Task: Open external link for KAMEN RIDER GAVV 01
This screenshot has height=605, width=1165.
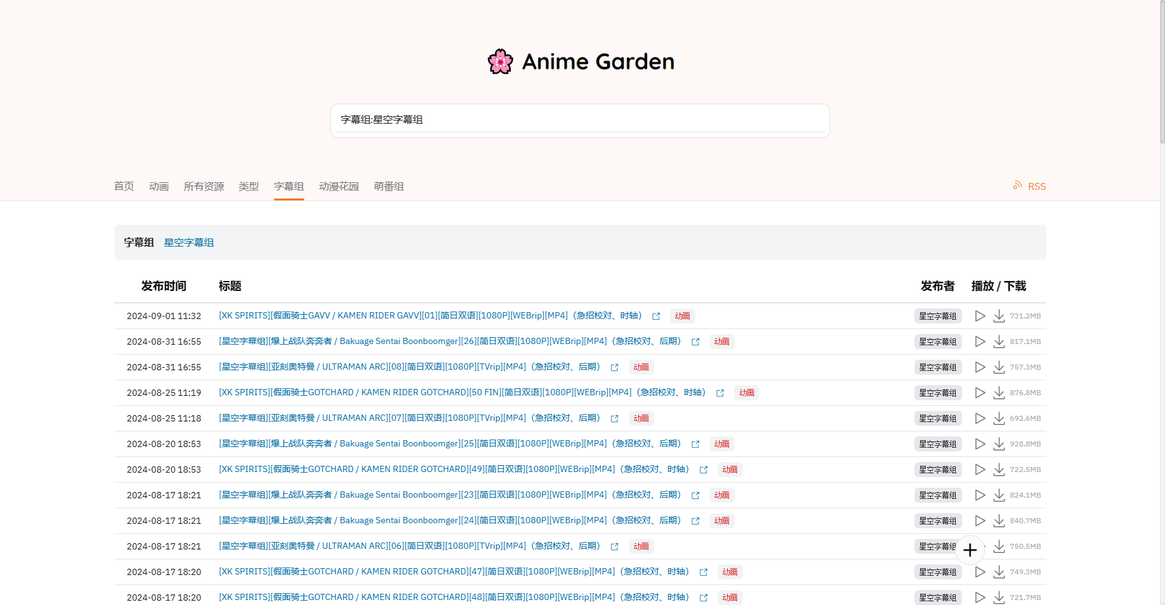Action: pyautogui.click(x=656, y=317)
